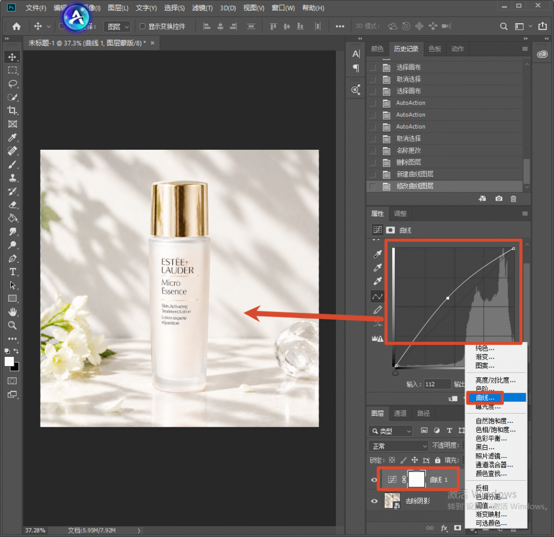This screenshot has height=537, width=554.
Task: Click the layer mask button at bottom
Action: (x=458, y=528)
